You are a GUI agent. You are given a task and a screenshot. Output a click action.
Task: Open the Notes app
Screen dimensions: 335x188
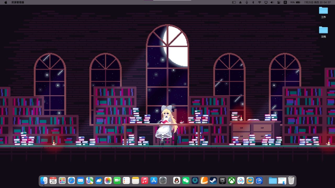(x=135, y=180)
